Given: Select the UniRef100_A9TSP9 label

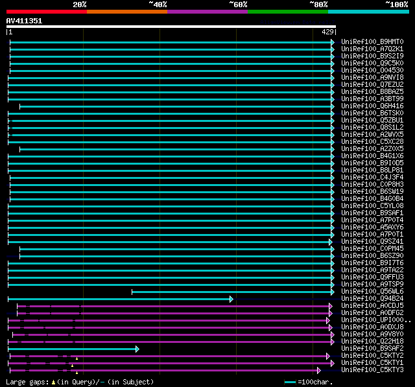Looking at the screenshot, I should [x=372, y=285].
